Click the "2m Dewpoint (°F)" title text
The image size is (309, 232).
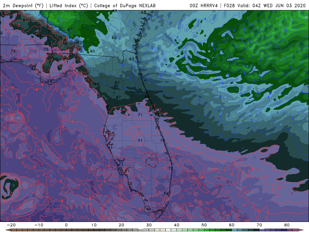coord(23,5)
